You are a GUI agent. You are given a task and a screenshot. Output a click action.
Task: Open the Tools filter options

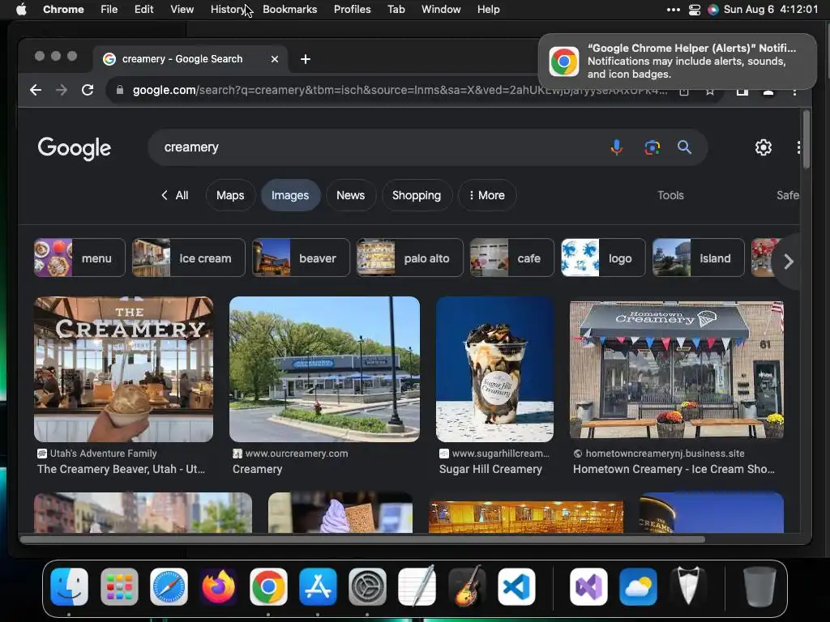coord(670,195)
